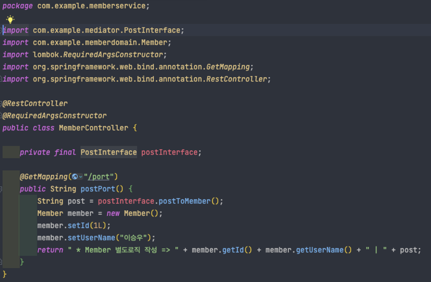Click the postToMember method call
The width and height of the screenshot is (431, 282).
pos(184,201)
